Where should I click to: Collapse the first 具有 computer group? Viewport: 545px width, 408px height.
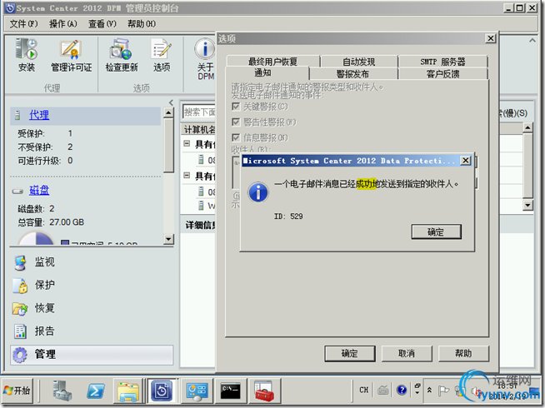[187, 143]
